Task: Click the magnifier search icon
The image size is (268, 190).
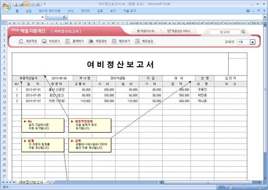Action: tap(243, 32)
